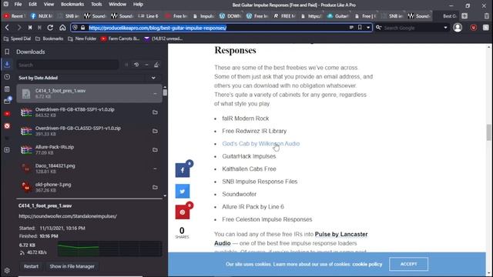Open the File menu
The height and width of the screenshot is (277, 493).
point(18,5)
